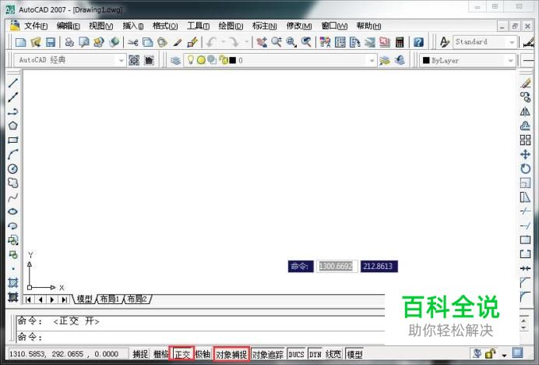Click the New drawing icon

21,42
